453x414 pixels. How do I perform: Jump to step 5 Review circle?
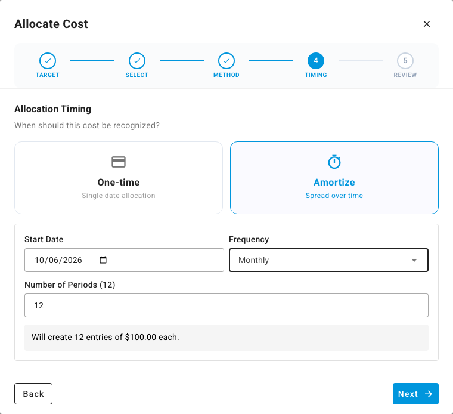(x=405, y=61)
